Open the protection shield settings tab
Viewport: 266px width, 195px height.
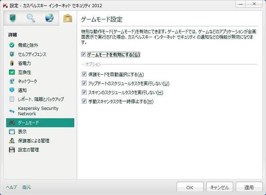tap(13, 18)
